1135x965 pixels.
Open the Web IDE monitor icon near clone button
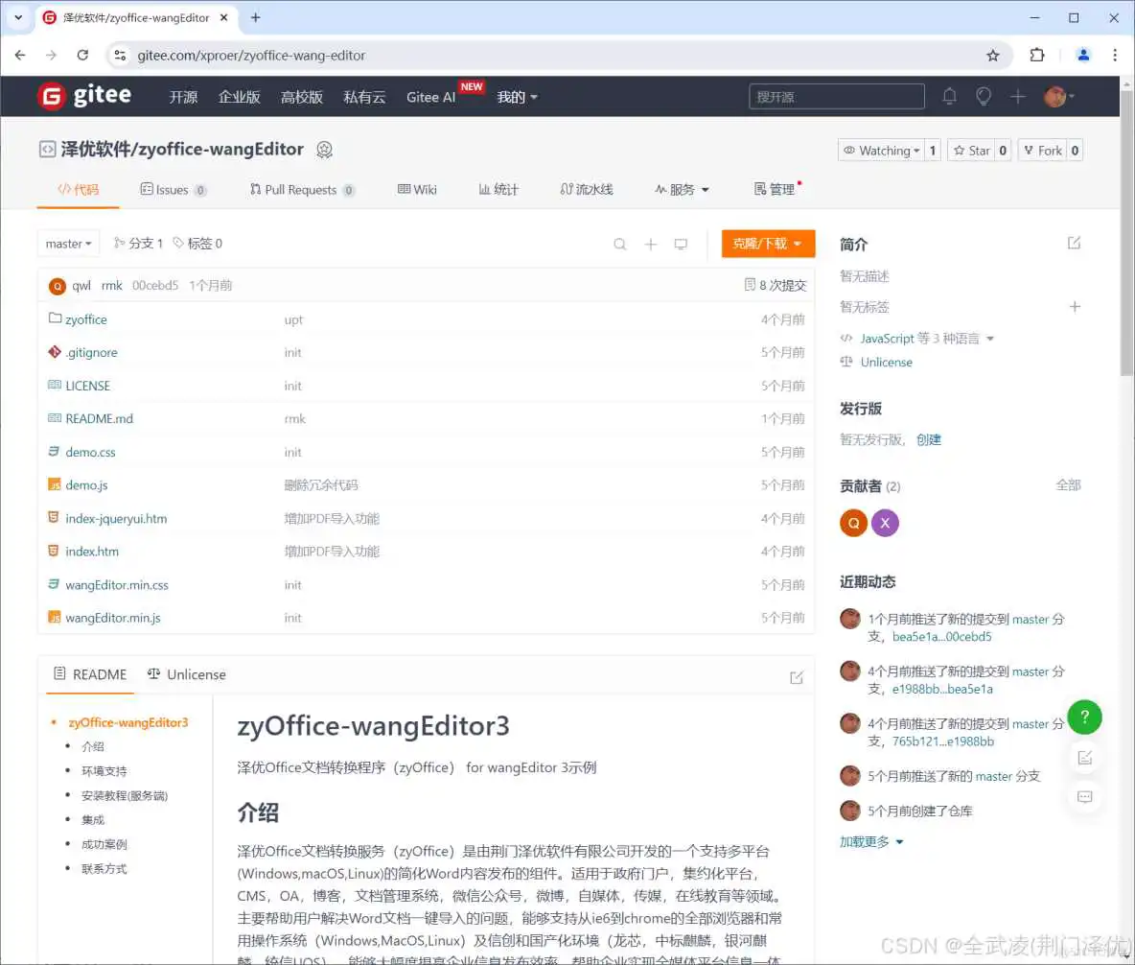682,244
